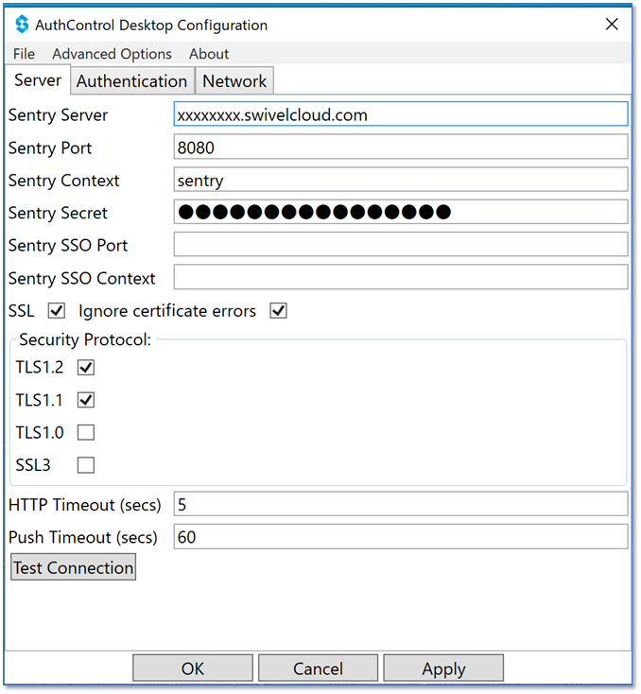
Task: Confirm settings with the OK button
Action: pyautogui.click(x=193, y=668)
